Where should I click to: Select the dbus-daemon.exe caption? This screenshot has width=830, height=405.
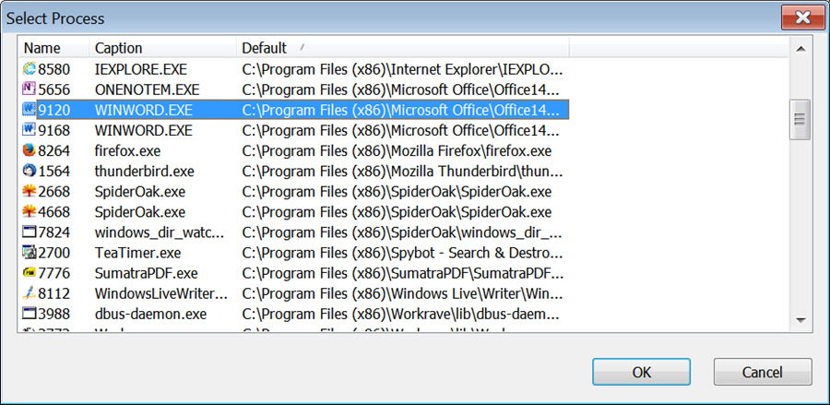pos(150,314)
